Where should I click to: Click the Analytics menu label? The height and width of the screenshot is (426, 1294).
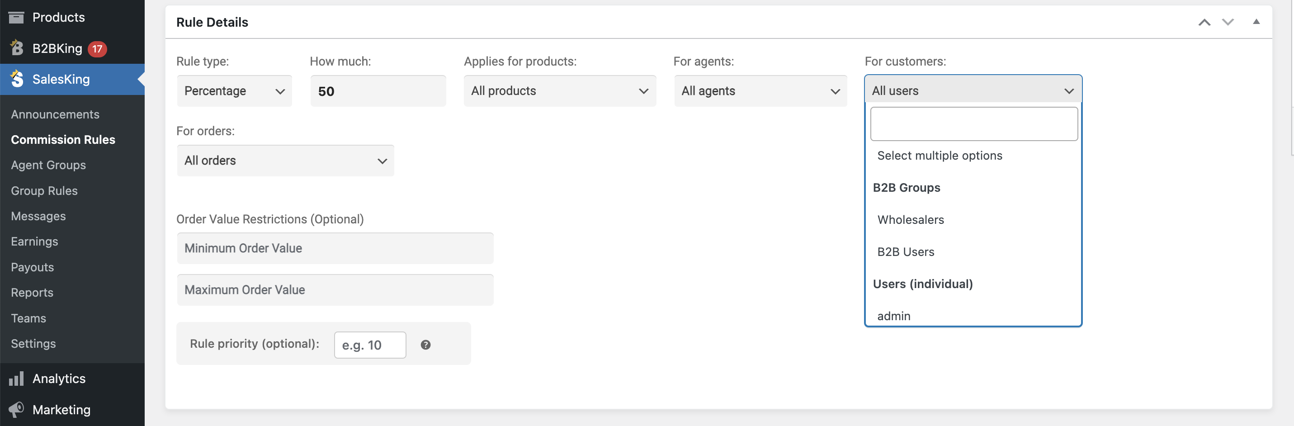59,379
